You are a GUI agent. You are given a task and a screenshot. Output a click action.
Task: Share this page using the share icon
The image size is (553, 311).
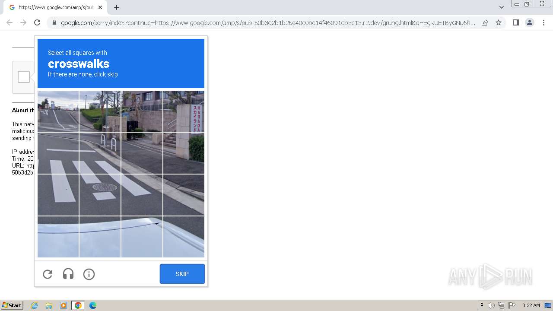pyautogui.click(x=485, y=22)
